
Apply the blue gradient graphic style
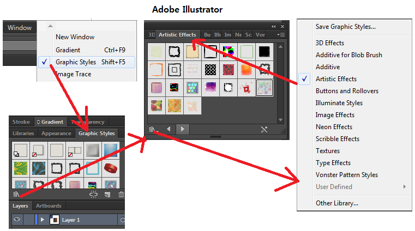pyautogui.click(x=110, y=150)
